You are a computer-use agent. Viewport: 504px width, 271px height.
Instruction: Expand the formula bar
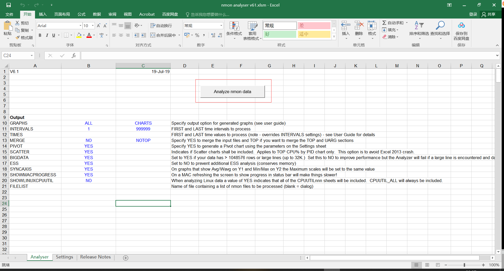[x=497, y=56]
